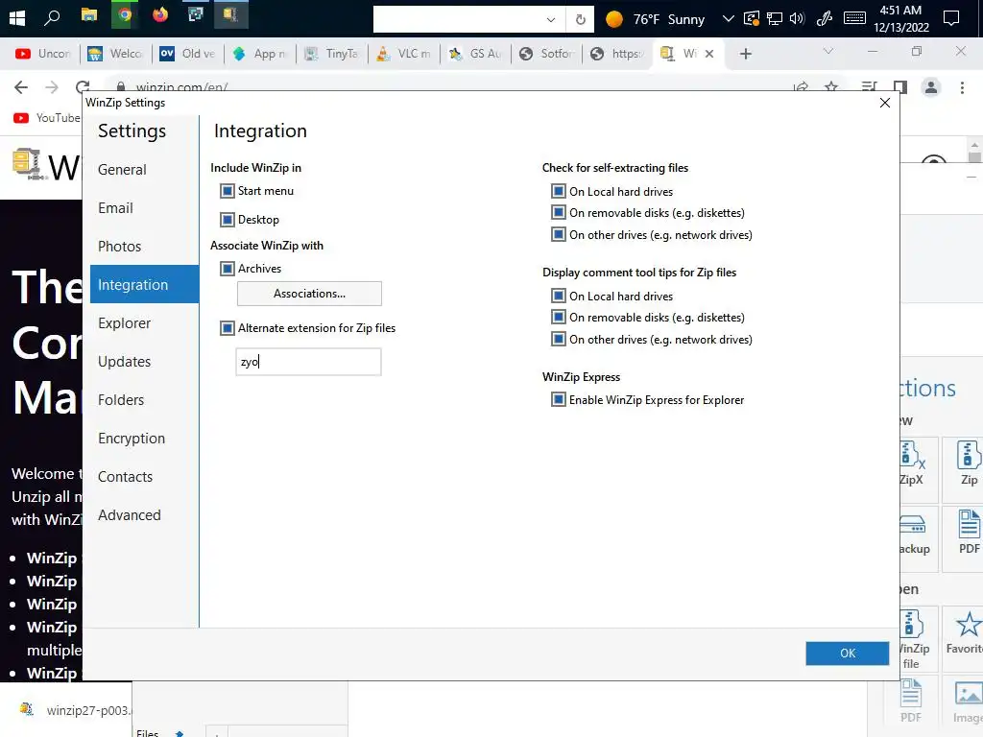Image resolution: width=983 pixels, height=737 pixels.
Task: Toggle Enable WinZip Express for Explorer
Action: [x=559, y=399]
